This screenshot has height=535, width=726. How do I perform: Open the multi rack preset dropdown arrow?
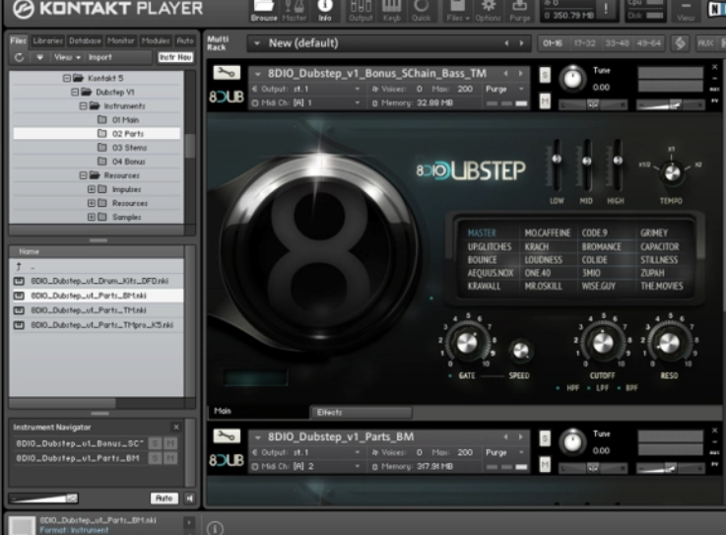(x=256, y=43)
